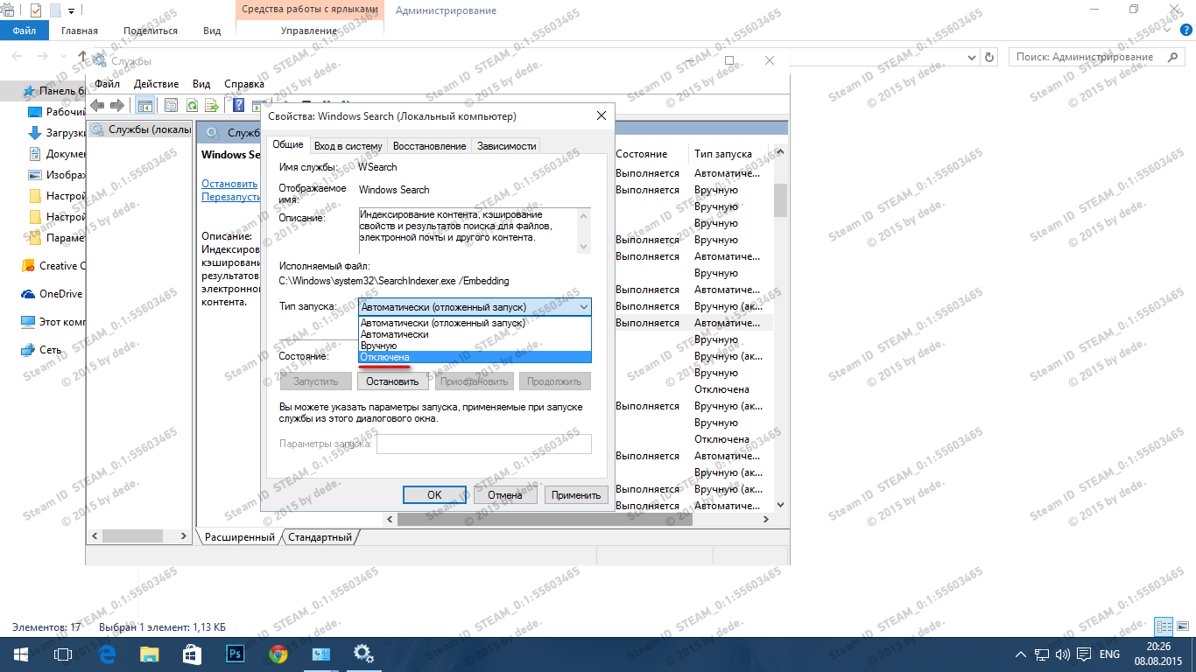Open the 'Справка' menu in Services
This screenshot has width=1196, height=672.
click(x=244, y=84)
